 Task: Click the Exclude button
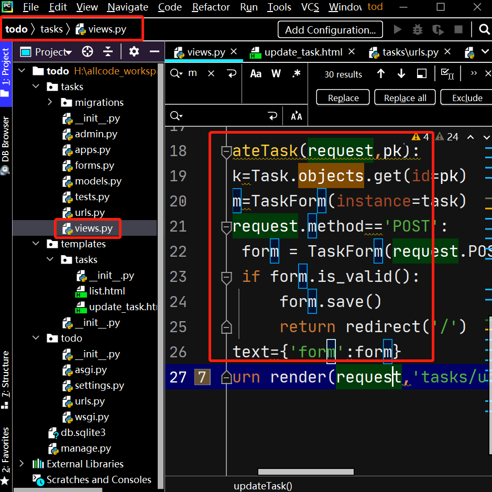(467, 97)
